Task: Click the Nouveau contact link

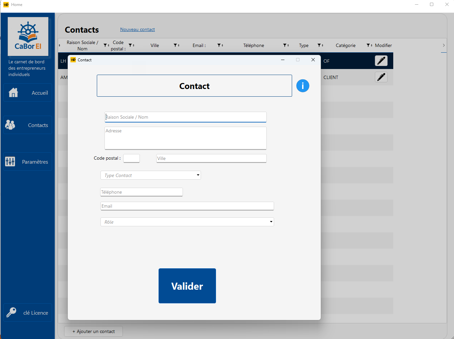Action: click(x=137, y=30)
